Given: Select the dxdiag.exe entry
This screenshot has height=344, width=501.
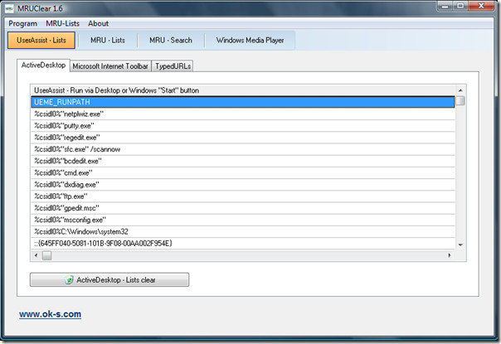Looking at the screenshot, I should click(243, 185).
